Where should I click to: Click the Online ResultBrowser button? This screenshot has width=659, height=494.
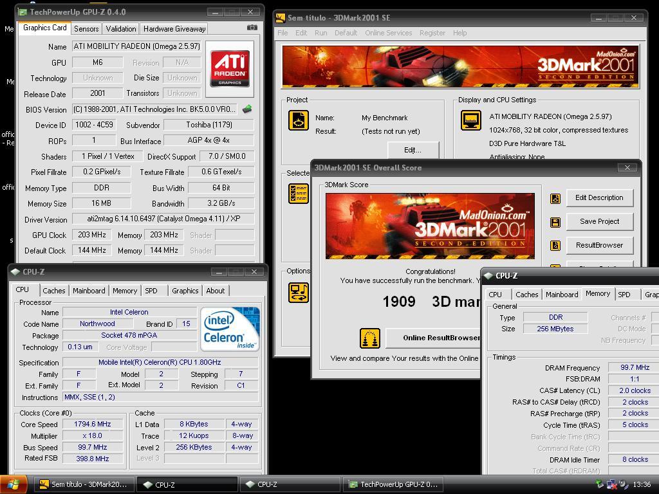pyautogui.click(x=433, y=338)
